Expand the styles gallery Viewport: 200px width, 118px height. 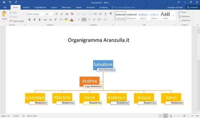(x=173, y=16)
